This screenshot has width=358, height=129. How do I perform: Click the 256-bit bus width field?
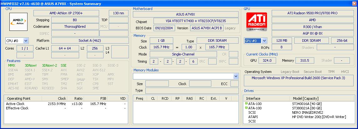[342, 41]
